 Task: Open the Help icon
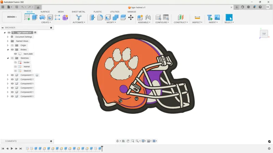point(260,7)
